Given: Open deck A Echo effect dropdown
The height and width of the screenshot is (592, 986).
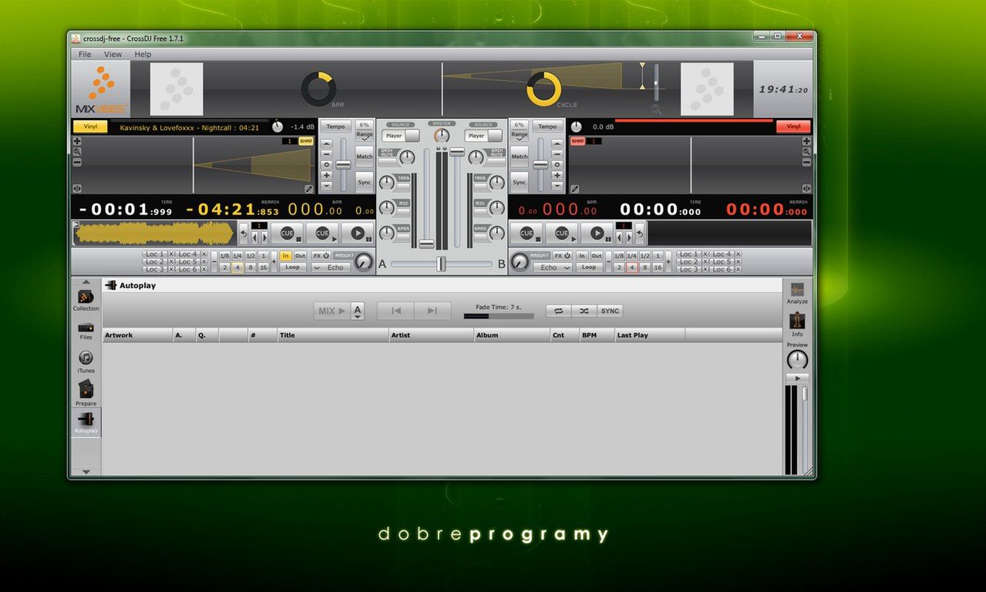Looking at the screenshot, I should point(331,267).
